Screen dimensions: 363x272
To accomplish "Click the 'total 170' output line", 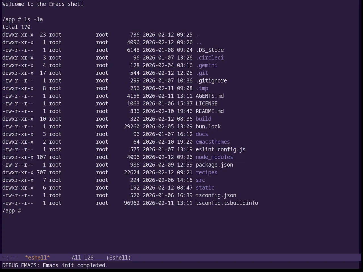I will coord(16,27).
